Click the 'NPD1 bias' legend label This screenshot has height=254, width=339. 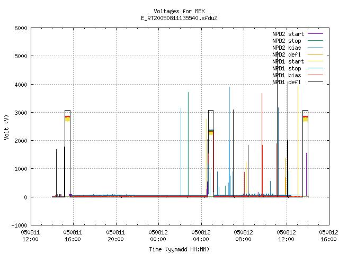tap(287, 75)
